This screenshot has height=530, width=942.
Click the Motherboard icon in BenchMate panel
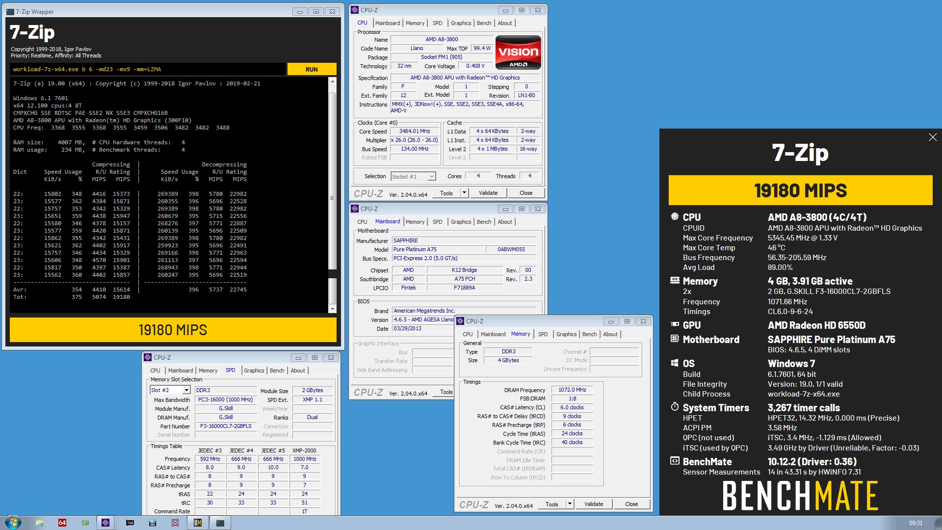(675, 339)
